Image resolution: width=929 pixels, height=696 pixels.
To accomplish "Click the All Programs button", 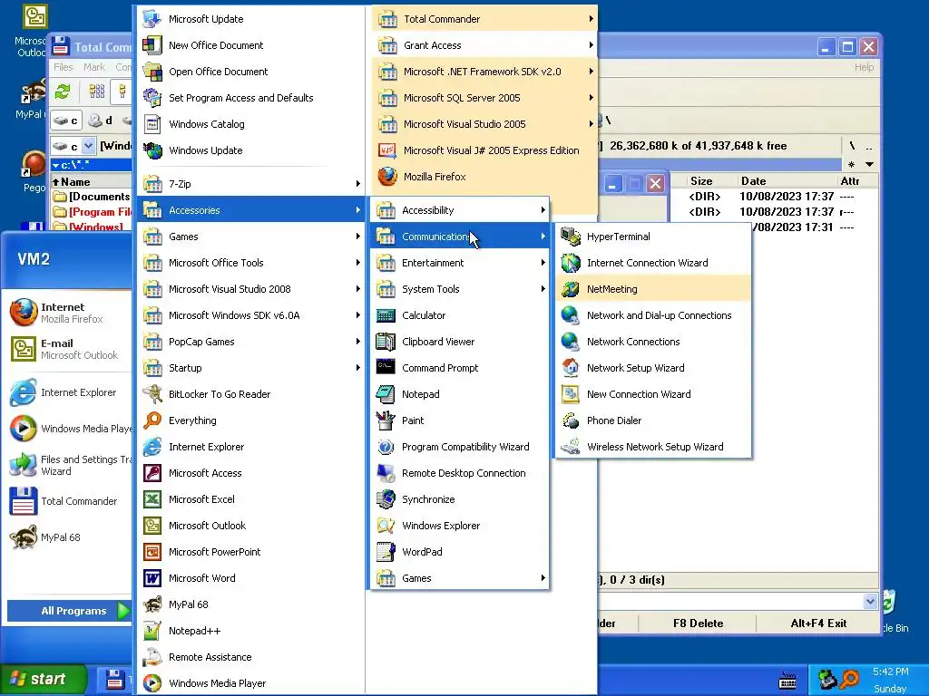I will coord(70,611).
